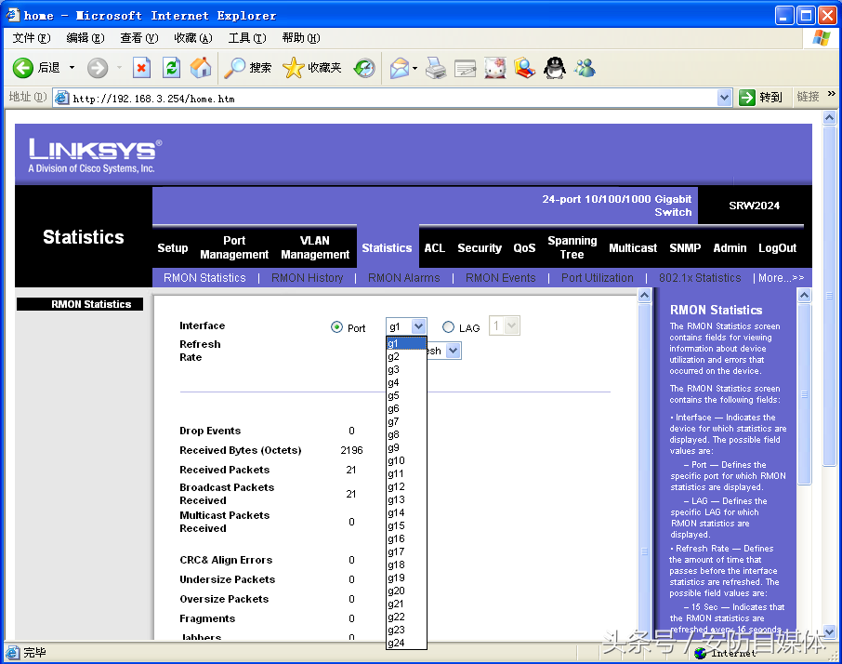
Task: Stop page loading with red X icon
Action: (141, 68)
